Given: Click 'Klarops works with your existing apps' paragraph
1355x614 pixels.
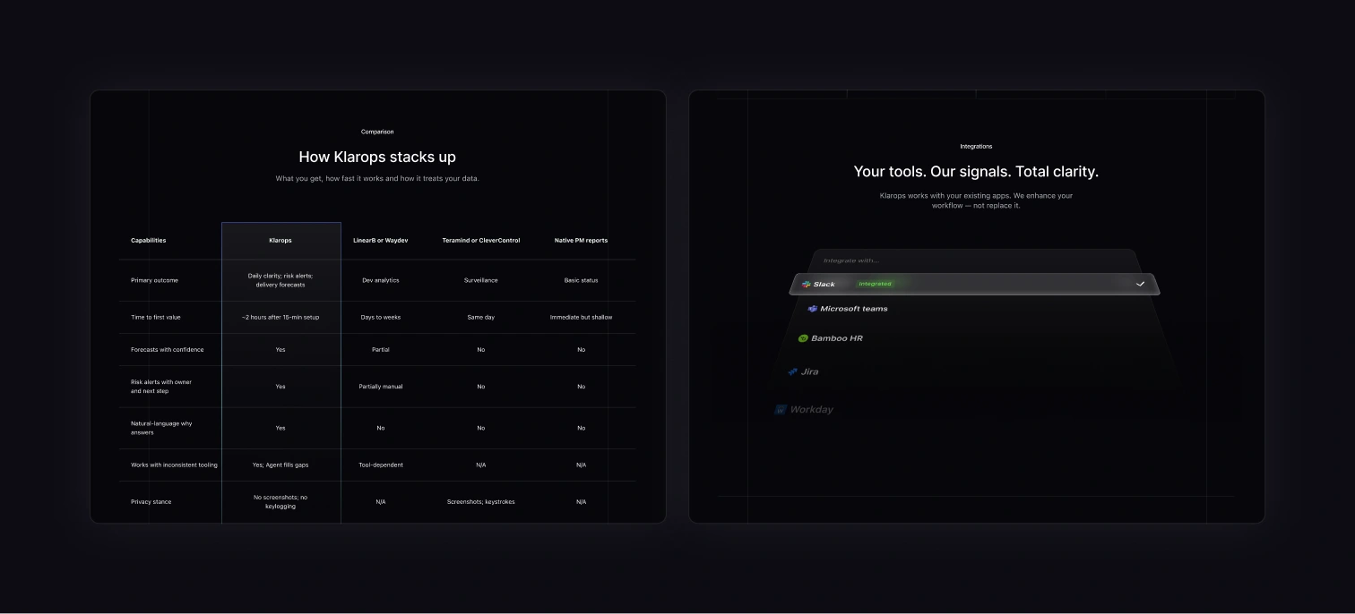Looking at the screenshot, I should pos(976,200).
